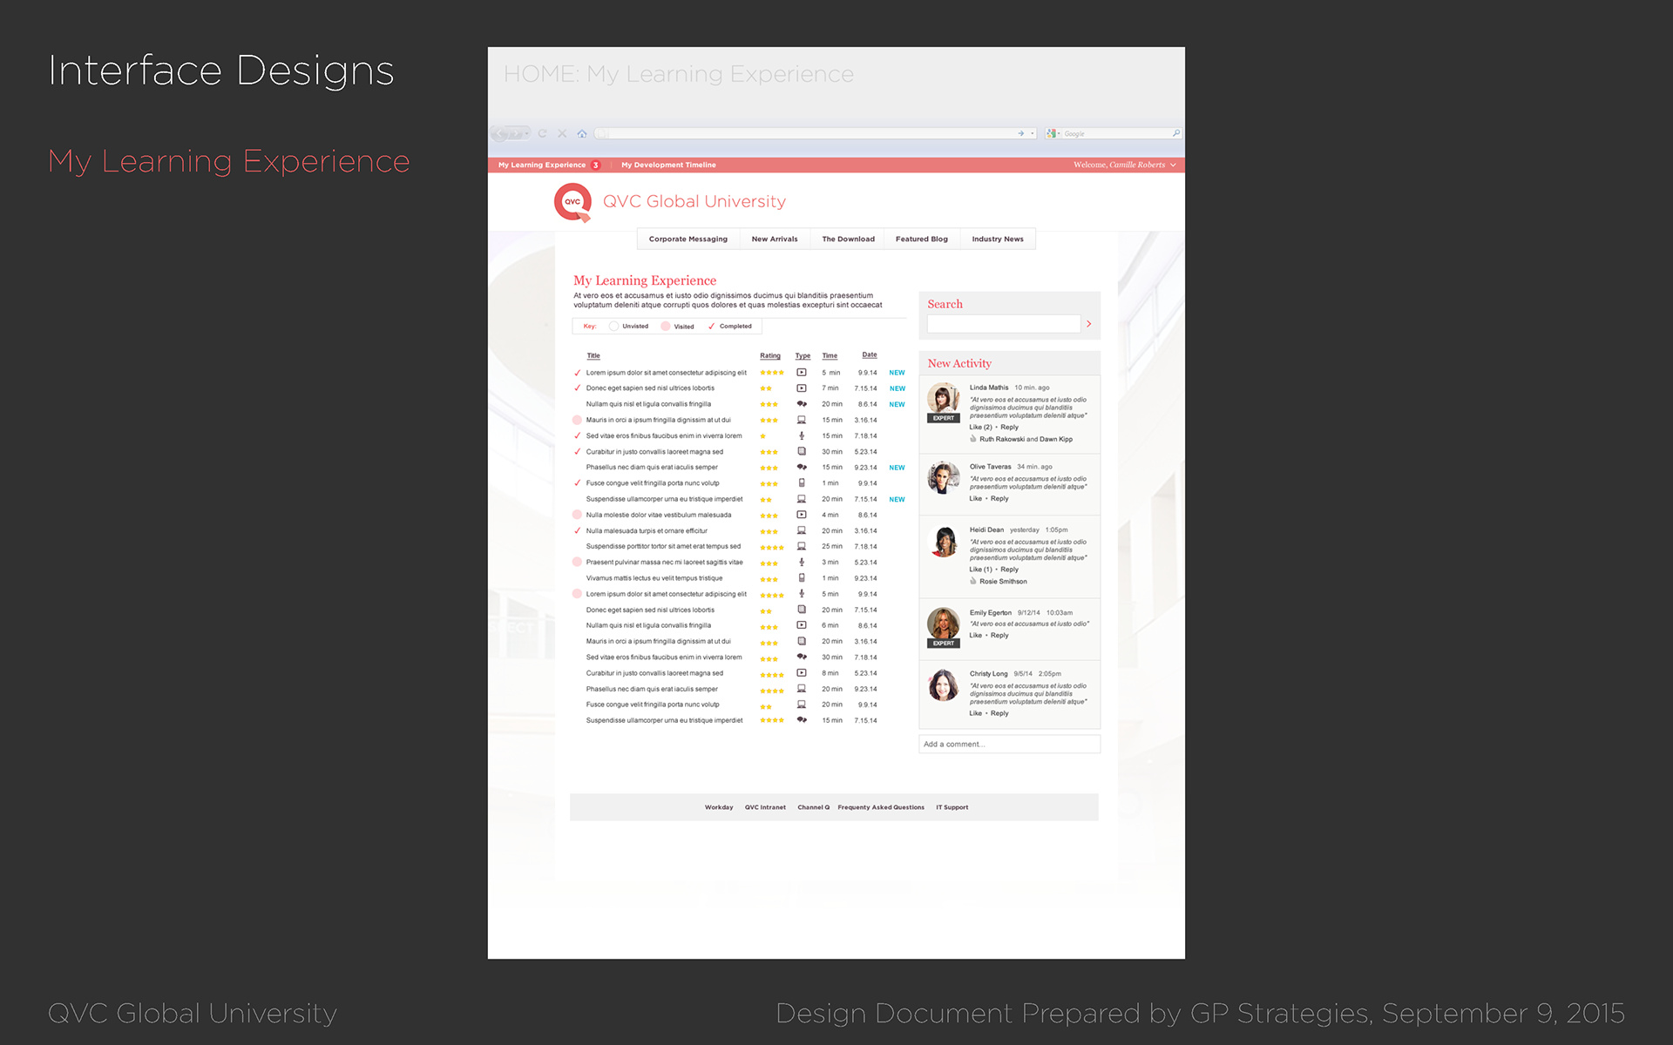Open the address bar dropdown arrow
The height and width of the screenshot is (1045, 1673).
click(x=1033, y=133)
